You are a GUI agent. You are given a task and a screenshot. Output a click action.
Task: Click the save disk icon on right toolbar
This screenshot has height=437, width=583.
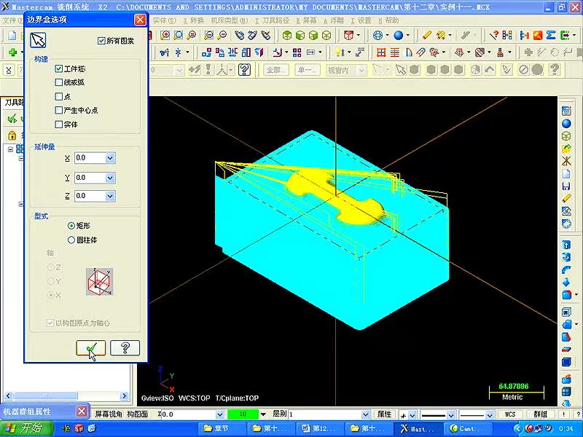(x=566, y=186)
